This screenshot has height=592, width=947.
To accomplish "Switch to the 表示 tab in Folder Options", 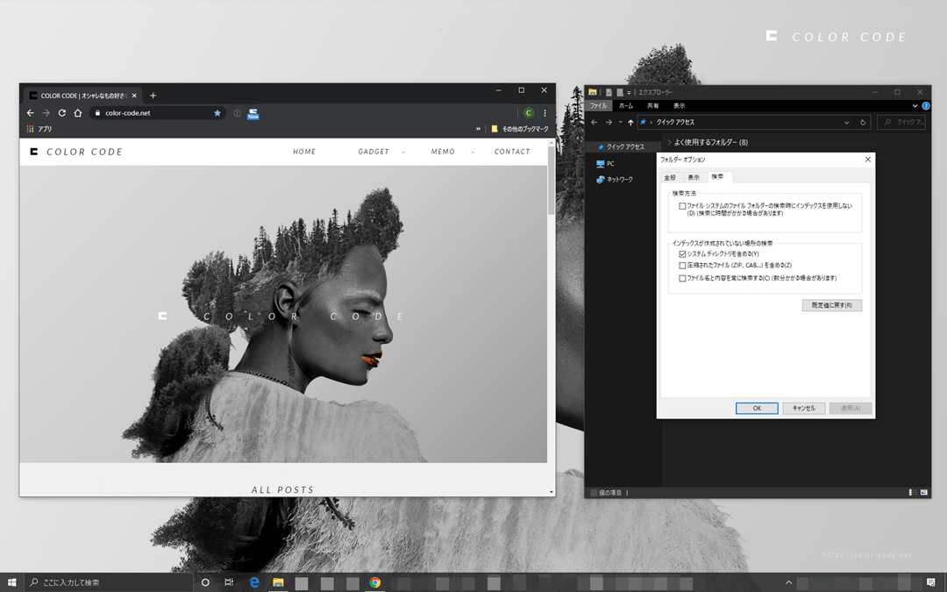I will coord(694,177).
